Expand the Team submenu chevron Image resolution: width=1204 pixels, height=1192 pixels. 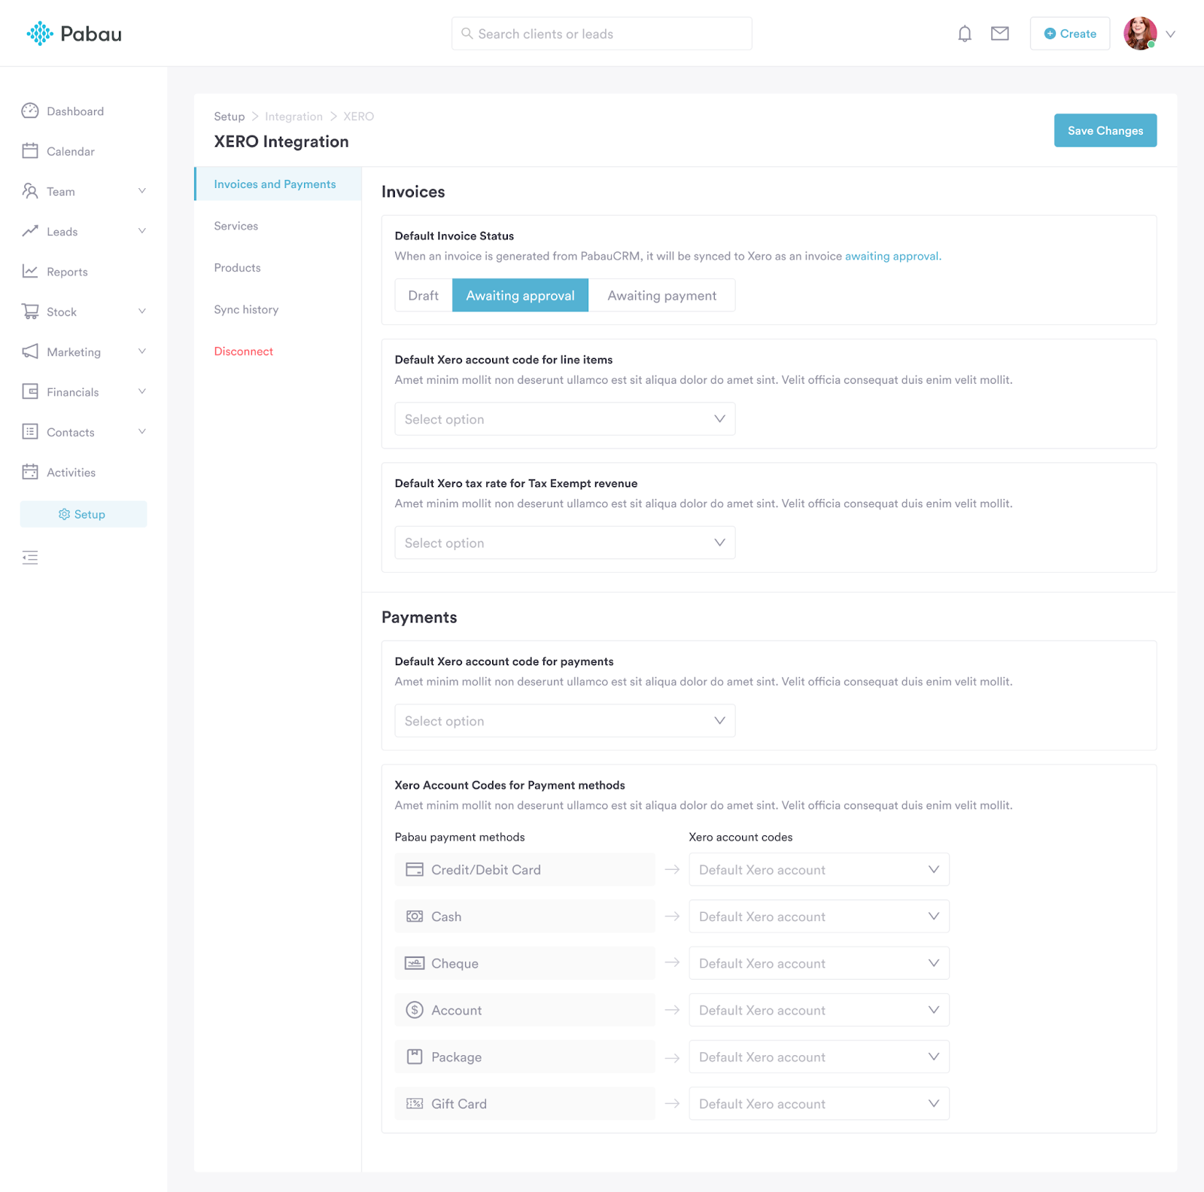(142, 191)
